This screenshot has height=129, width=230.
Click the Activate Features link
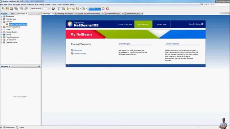[172, 44]
